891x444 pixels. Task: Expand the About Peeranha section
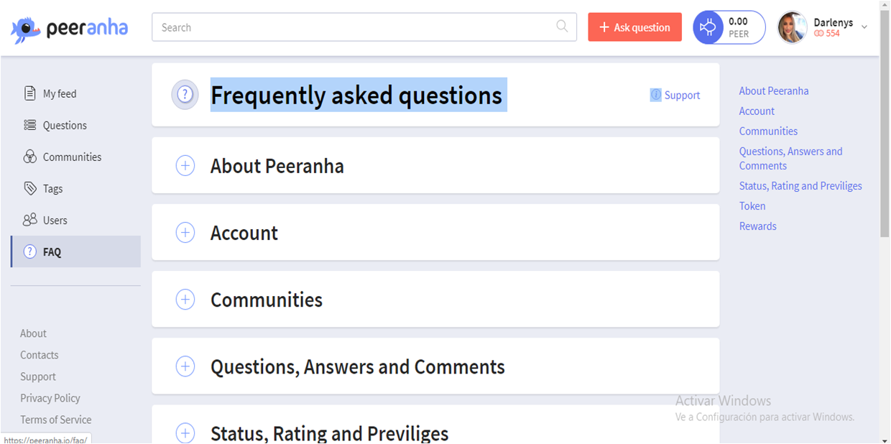click(x=185, y=166)
